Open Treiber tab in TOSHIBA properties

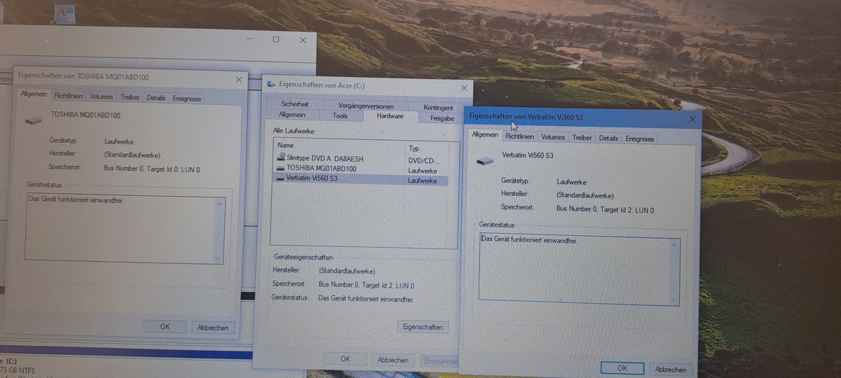(x=130, y=97)
